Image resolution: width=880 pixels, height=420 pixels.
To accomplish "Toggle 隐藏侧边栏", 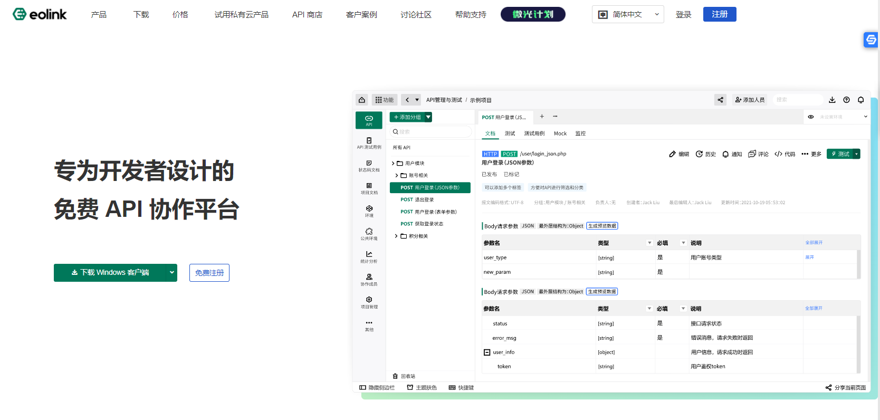I will point(377,387).
